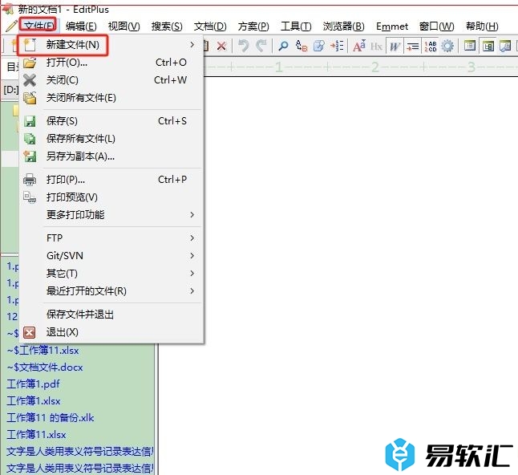518x475 pixels.
Task: Open the 浏览器(B) menu
Action: [343, 26]
